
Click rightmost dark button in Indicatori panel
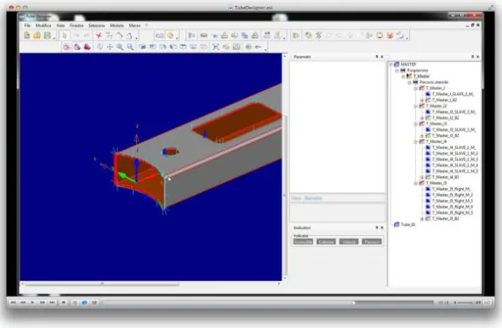point(372,241)
